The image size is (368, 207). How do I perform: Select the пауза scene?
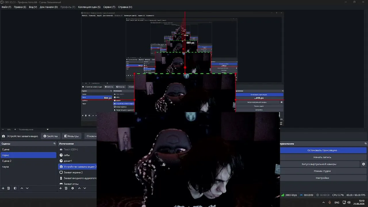pos(28,167)
